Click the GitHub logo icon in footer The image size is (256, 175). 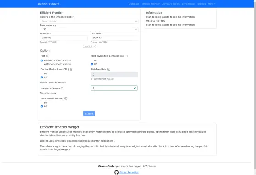click(117, 172)
